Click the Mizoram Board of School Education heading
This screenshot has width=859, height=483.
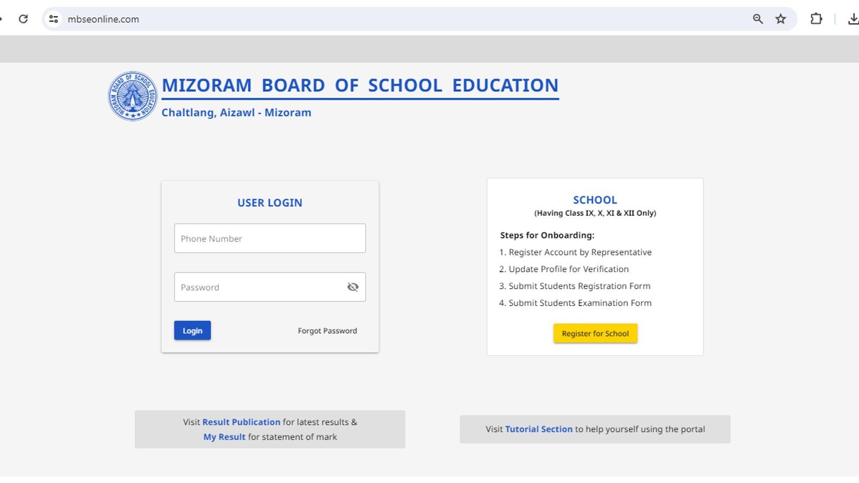(360, 85)
